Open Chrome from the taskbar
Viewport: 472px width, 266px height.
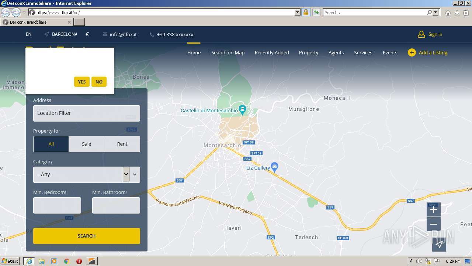[x=67, y=261]
